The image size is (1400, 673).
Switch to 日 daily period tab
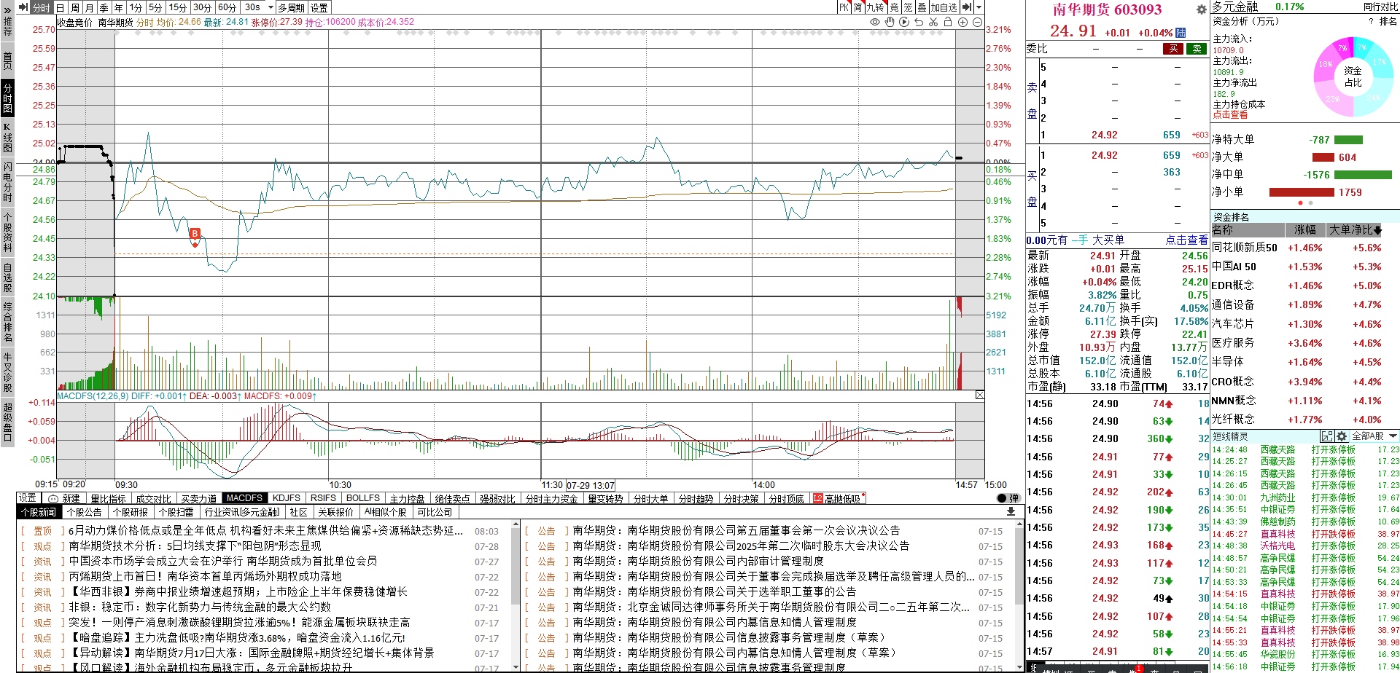pos(61,7)
